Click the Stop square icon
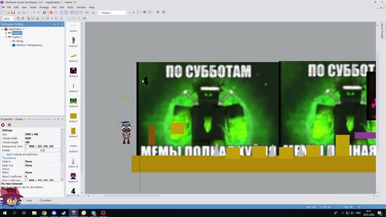This screenshot has width=386, height=217. coord(158,12)
